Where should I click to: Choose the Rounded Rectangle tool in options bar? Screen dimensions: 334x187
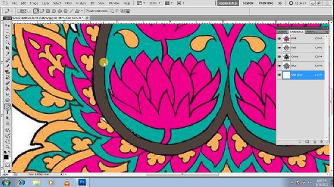[54, 11]
